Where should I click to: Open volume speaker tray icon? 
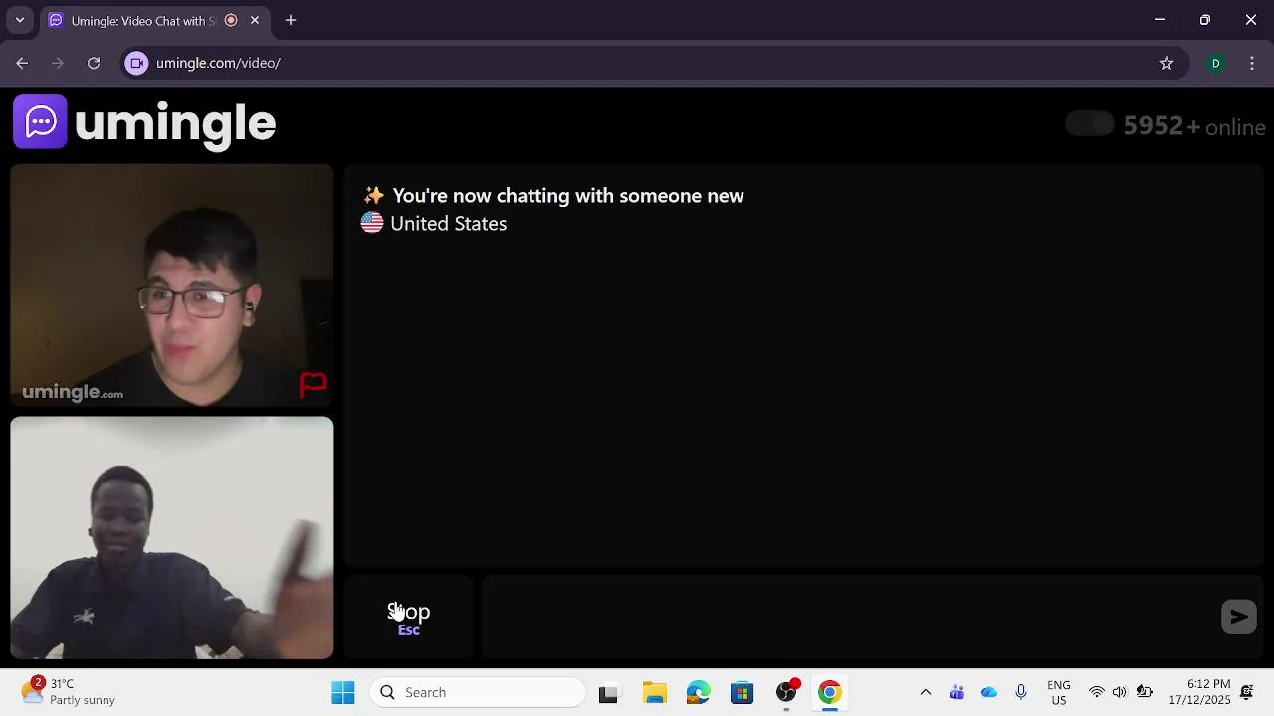coord(1120,692)
